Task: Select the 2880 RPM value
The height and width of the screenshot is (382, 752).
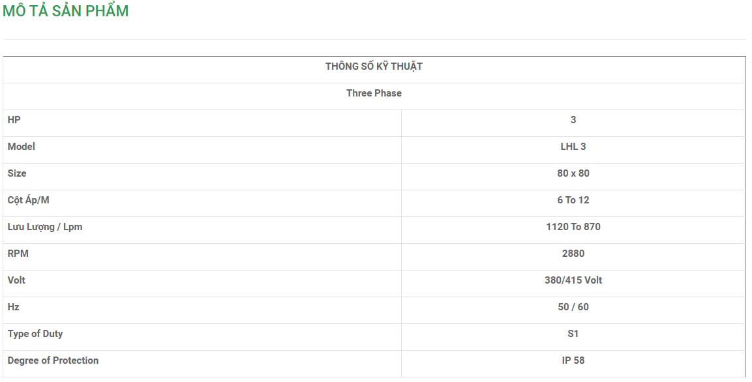Action: click(573, 254)
